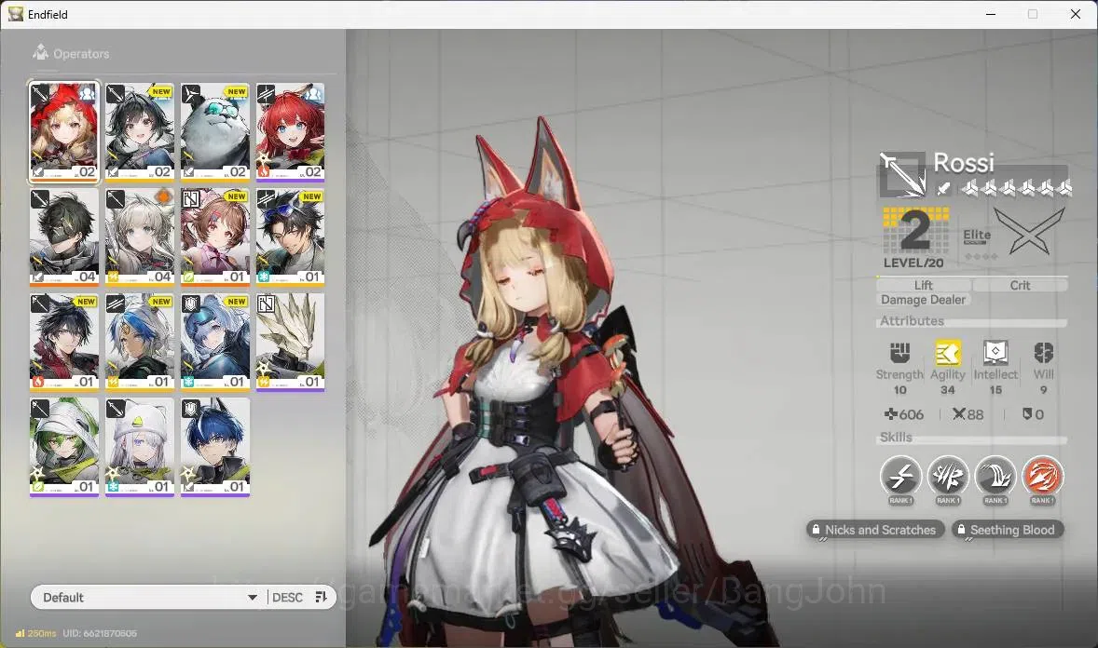Open locked talent Nicks and Scratches
Viewport: 1098px width, 648px height.
(874, 530)
